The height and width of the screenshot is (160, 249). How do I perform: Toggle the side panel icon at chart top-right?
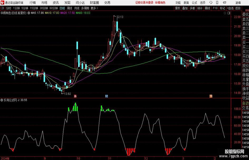click(229, 13)
